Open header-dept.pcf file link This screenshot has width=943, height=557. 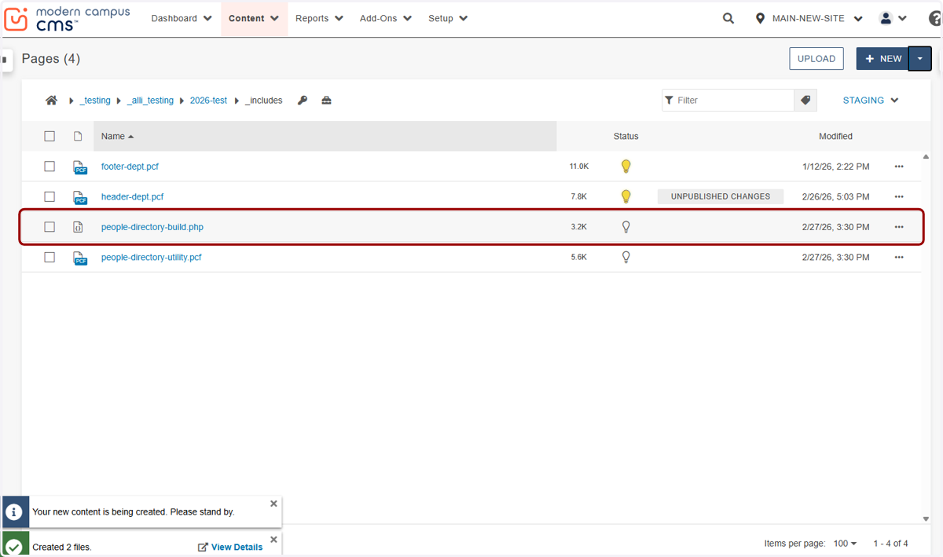click(x=132, y=196)
